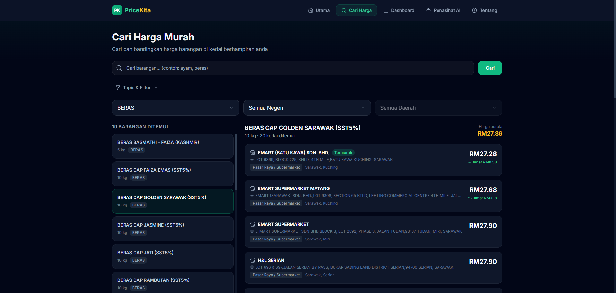Viewport: 616px width, 293px height.
Task: Open the BERAS category dropdown
Action: tap(175, 108)
